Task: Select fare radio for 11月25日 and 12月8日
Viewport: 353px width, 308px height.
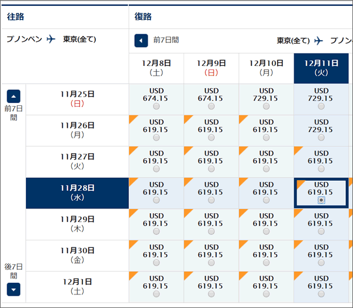Action: (x=156, y=107)
